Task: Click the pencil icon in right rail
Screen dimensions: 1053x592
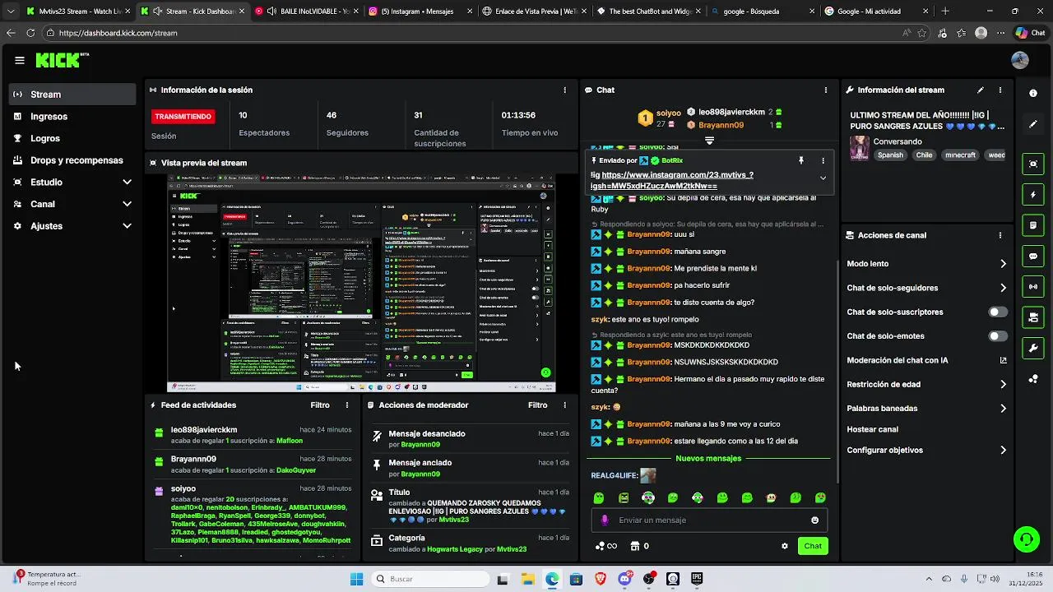Action: point(1033,124)
